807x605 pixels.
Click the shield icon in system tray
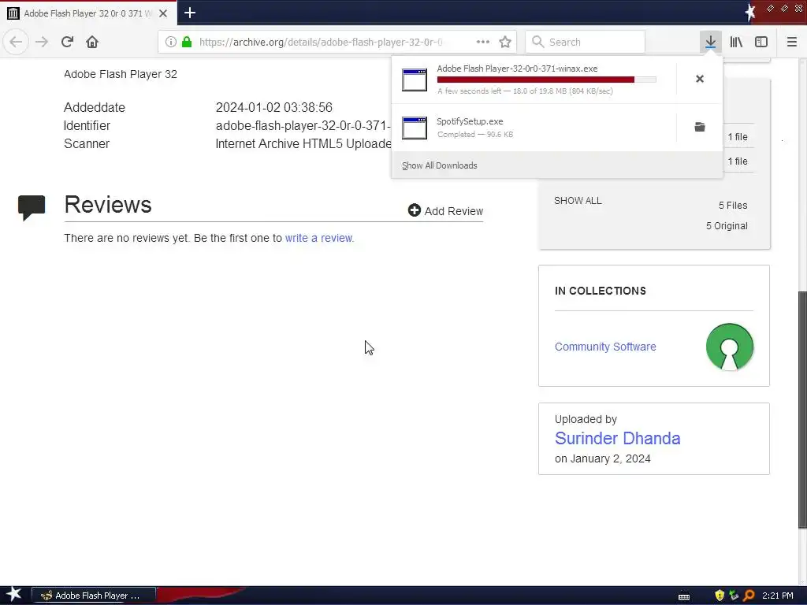pos(720,596)
